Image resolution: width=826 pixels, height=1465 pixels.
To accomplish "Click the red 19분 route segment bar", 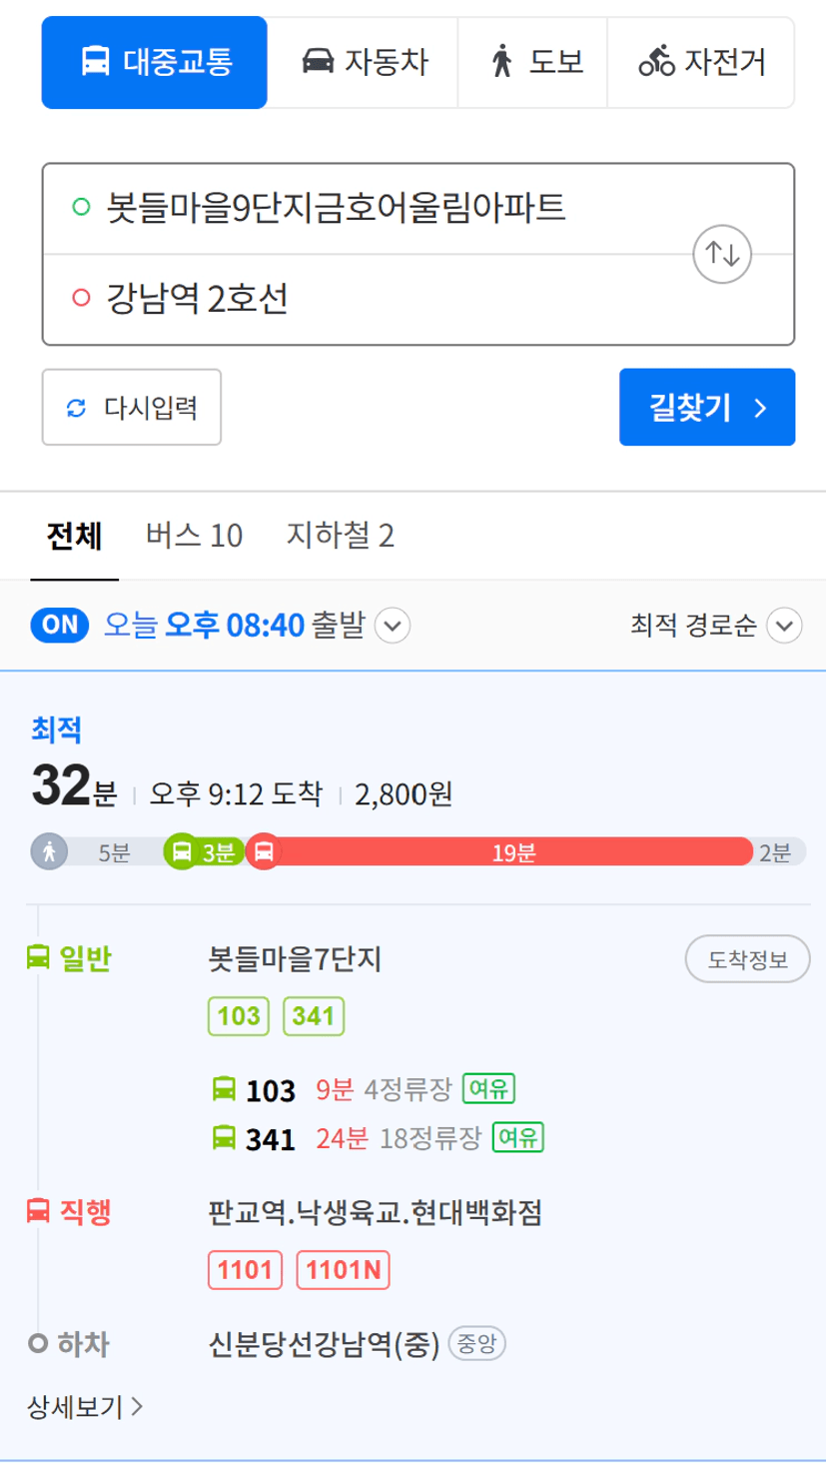I will (x=514, y=852).
